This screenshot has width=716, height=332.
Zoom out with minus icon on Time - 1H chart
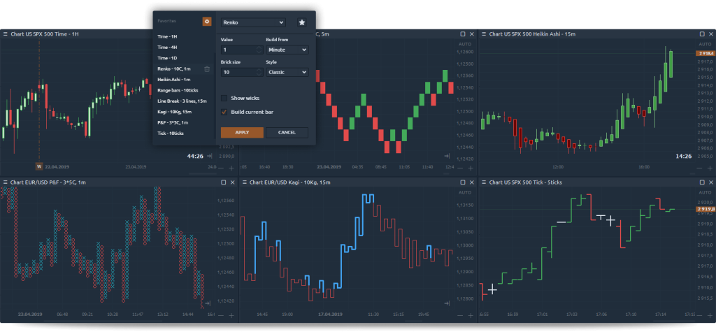(x=221, y=168)
